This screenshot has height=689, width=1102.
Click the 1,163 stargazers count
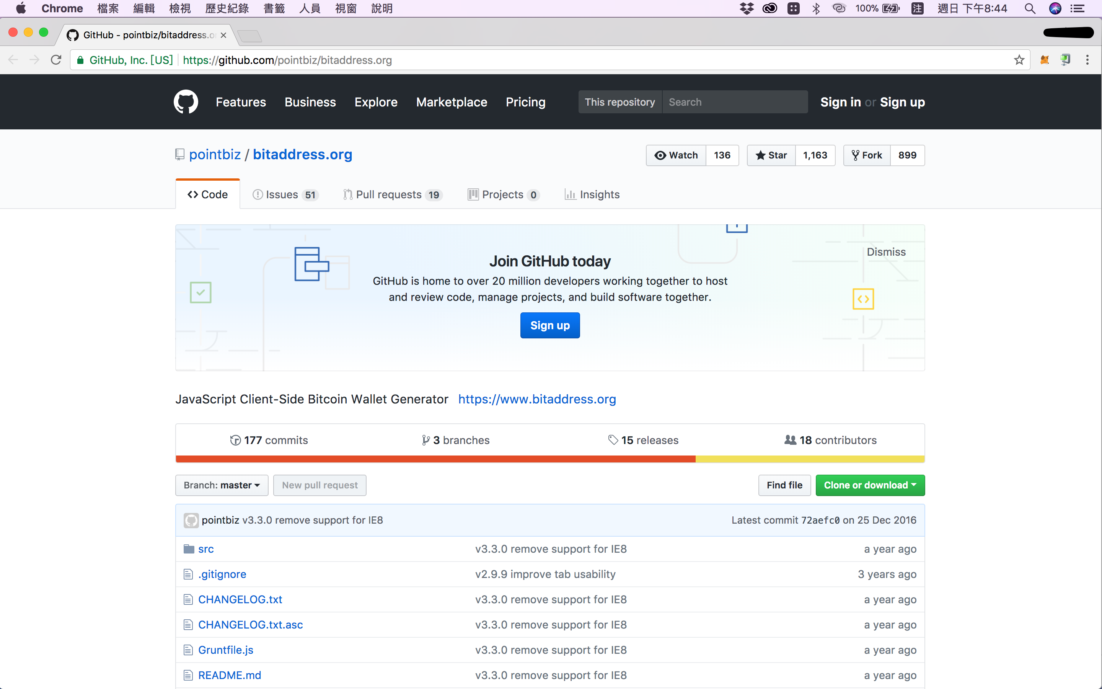click(815, 155)
